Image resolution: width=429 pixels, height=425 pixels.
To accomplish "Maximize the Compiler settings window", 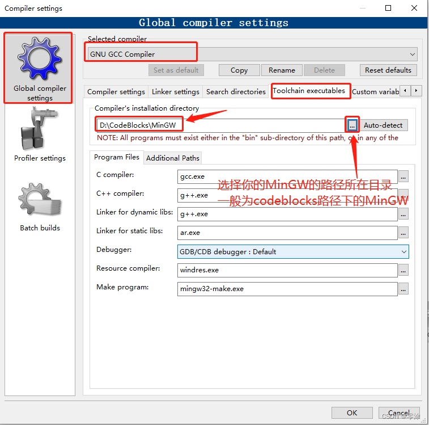I will [x=388, y=8].
